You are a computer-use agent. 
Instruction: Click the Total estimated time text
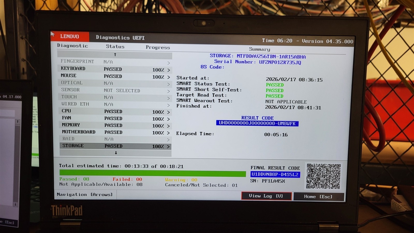[x=121, y=166]
